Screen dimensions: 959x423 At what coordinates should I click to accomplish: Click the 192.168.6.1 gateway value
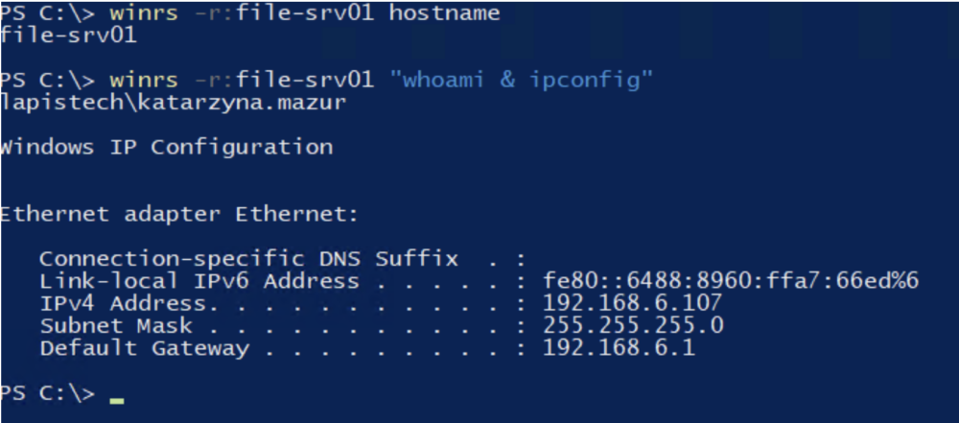(619, 348)
